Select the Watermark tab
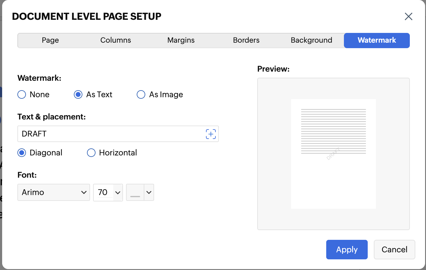 [377, 40]
